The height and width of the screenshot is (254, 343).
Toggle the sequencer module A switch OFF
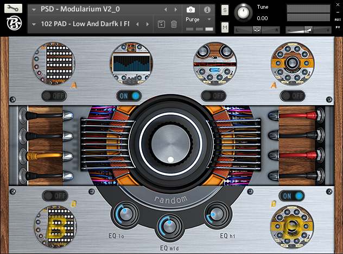[54, 96]
